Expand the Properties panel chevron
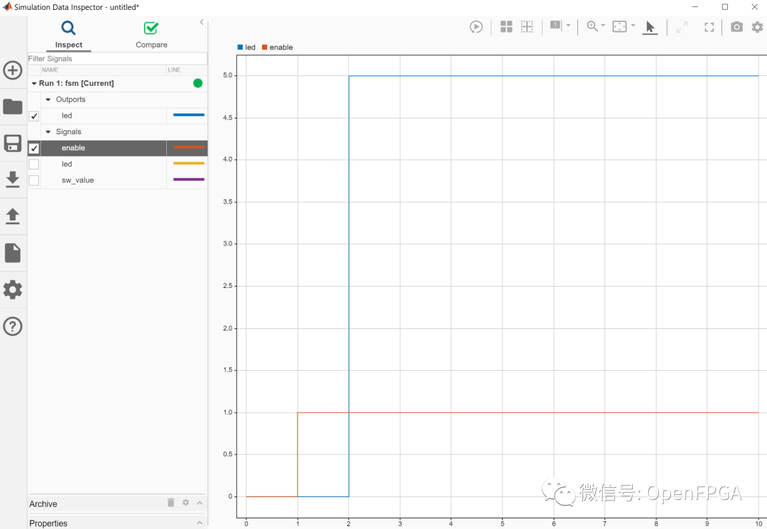Screen dimensions: 767x529 pyautogui.click(x=200, y=523)
